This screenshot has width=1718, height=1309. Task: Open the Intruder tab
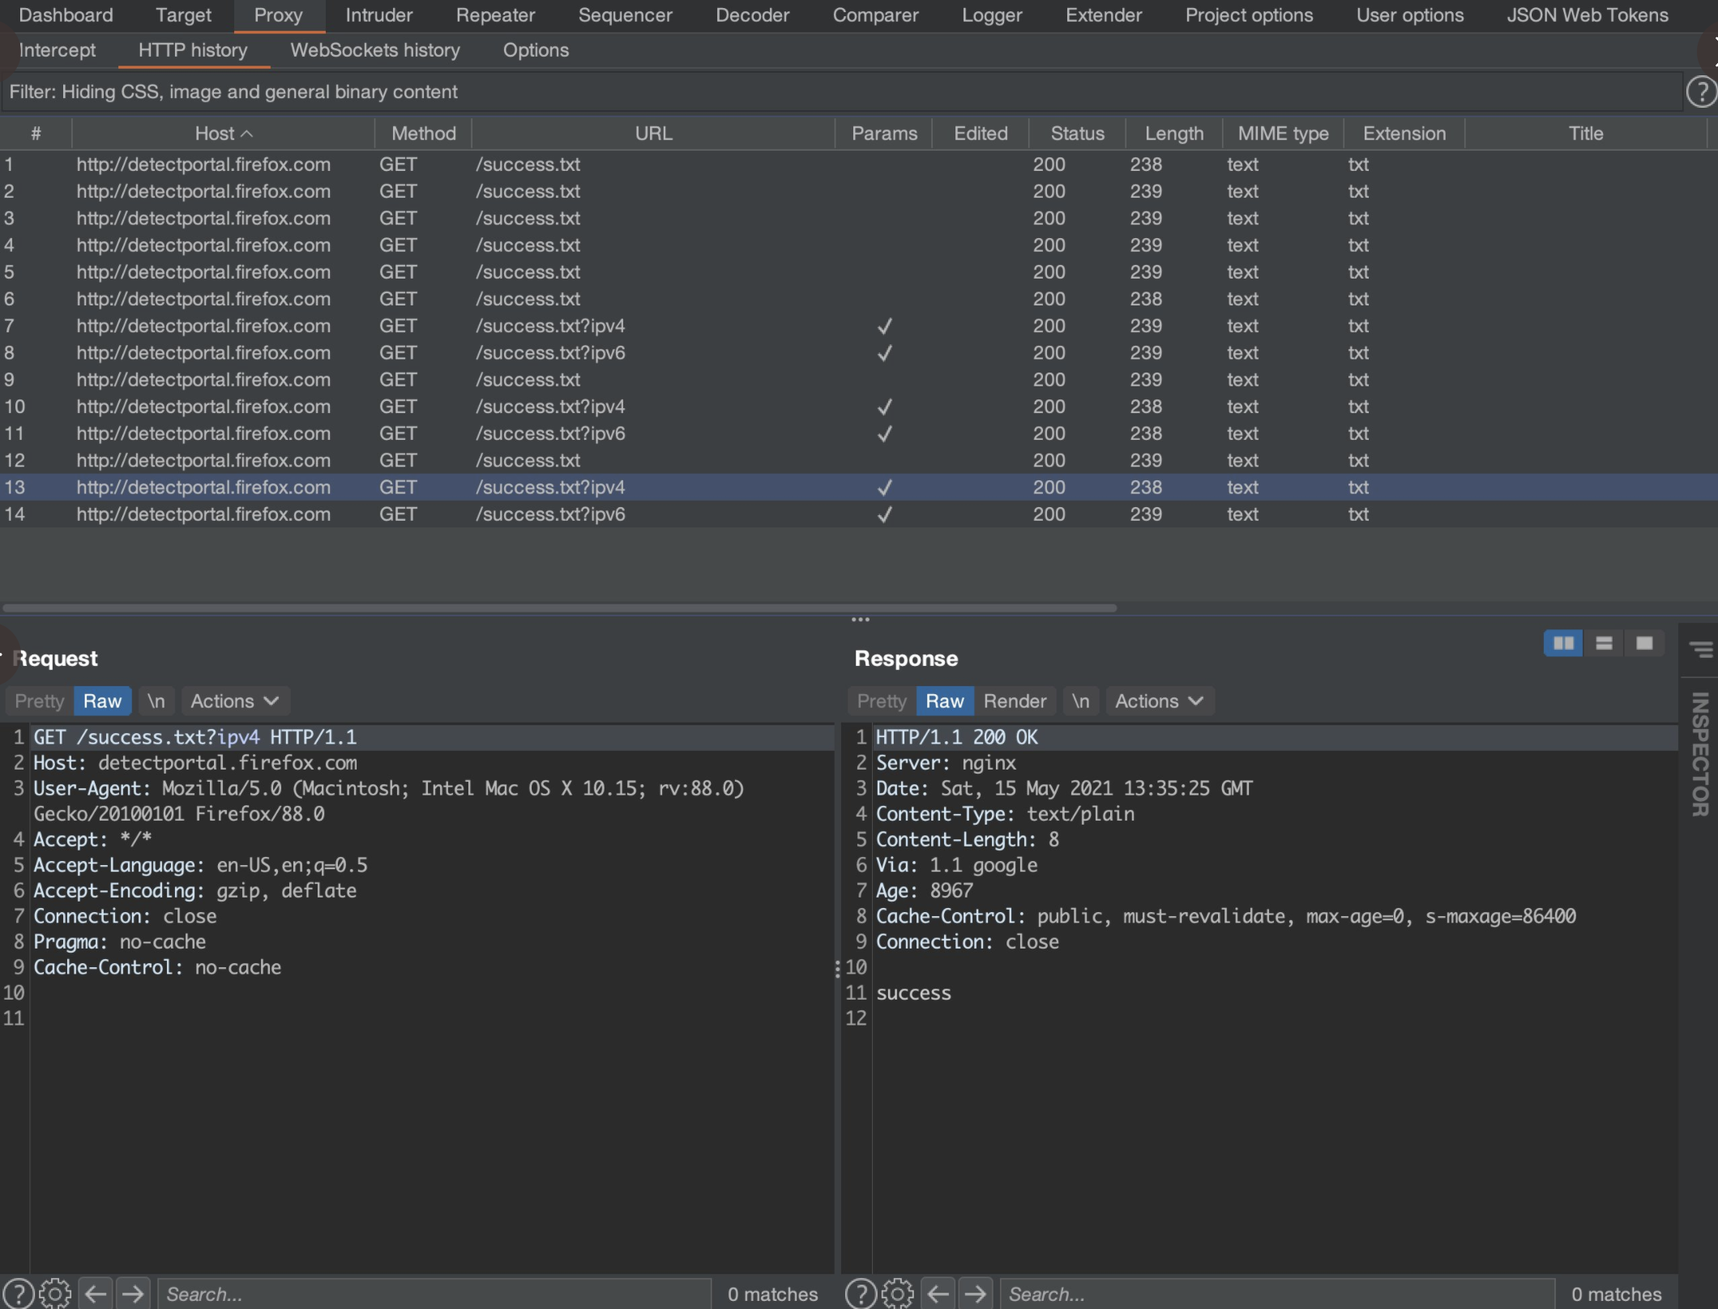coord(378,15)
